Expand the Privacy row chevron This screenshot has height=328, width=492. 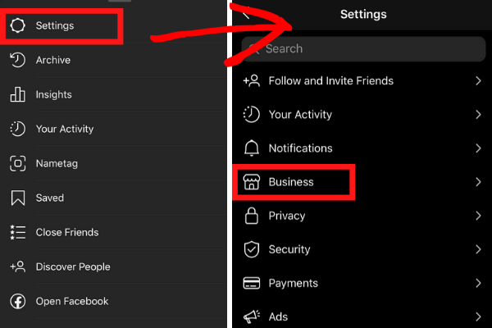pos(478,216)
